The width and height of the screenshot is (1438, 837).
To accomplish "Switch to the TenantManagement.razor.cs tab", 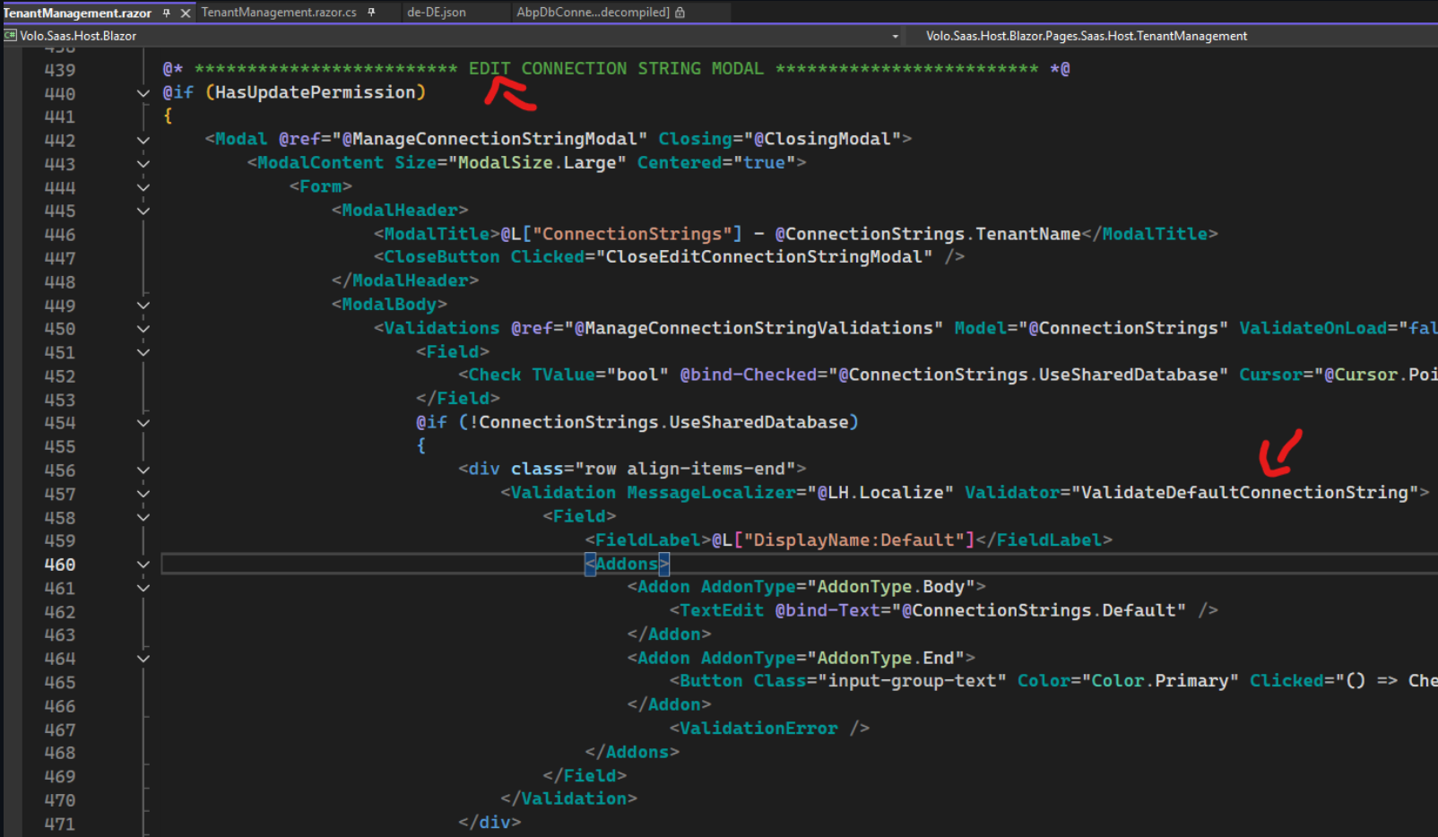I will (278, 13).
